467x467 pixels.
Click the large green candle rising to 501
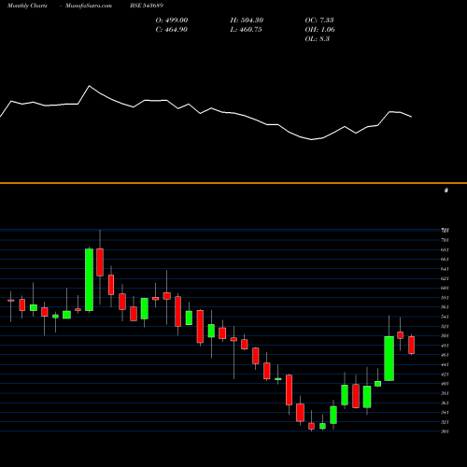(389, 359)
